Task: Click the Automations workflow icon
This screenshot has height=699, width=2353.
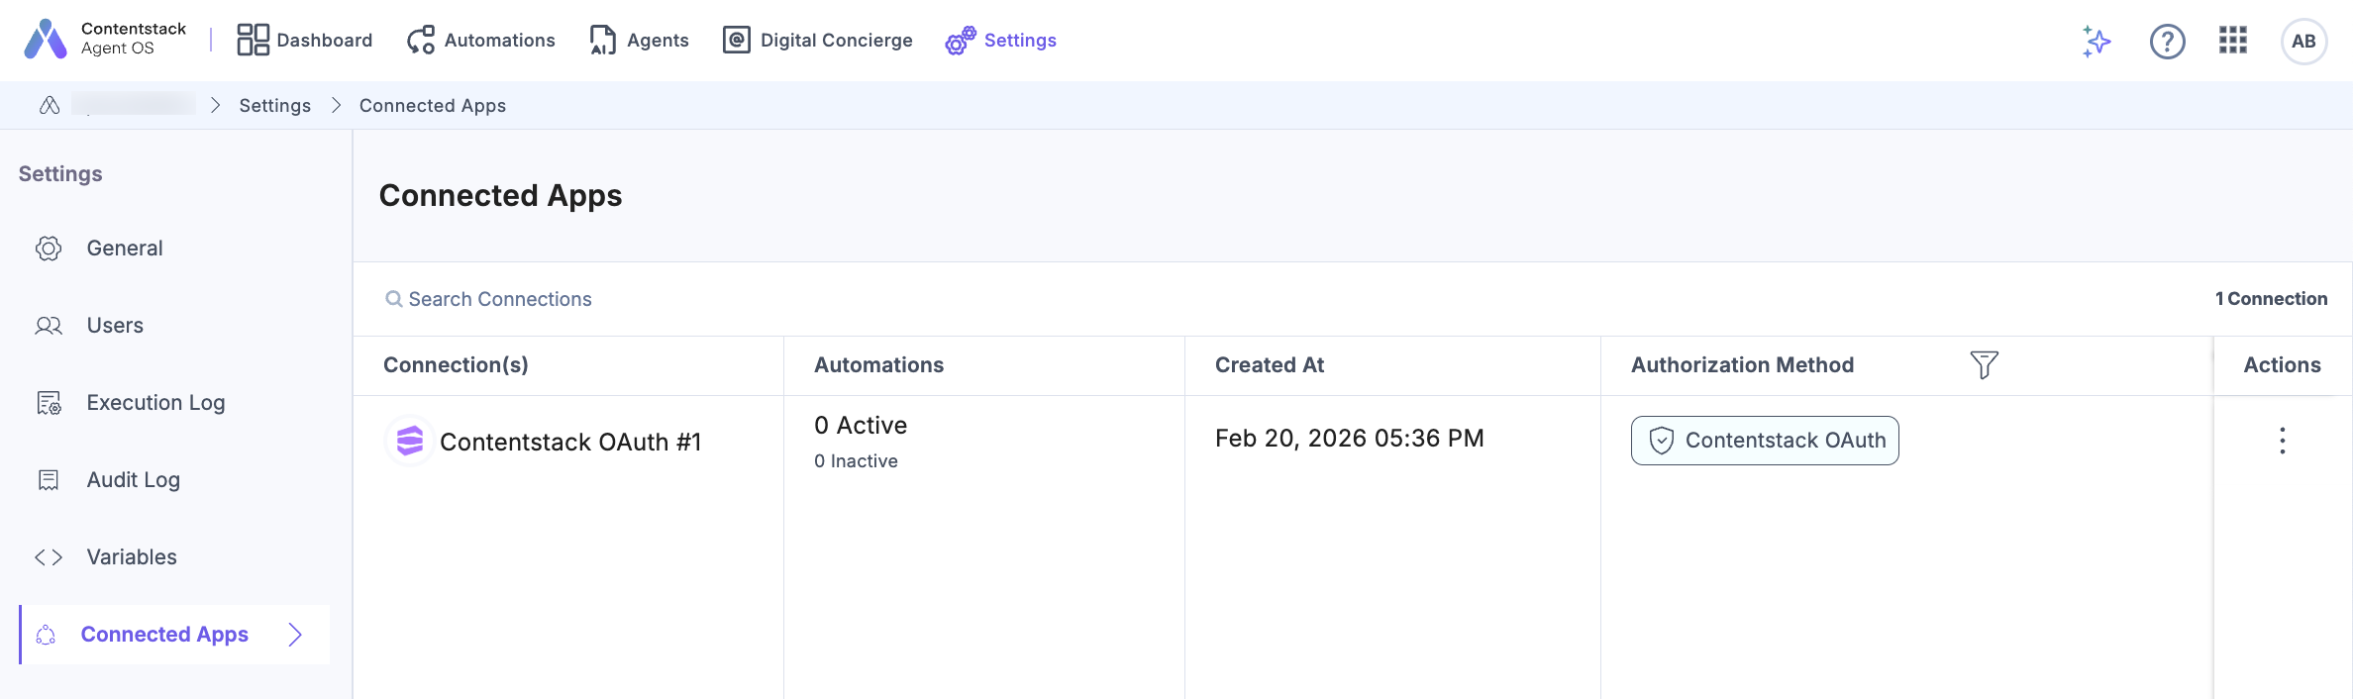Action: point(421,40)
